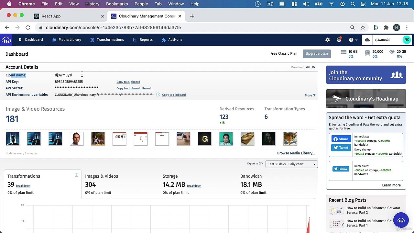The height and width of the screenshot is (233, 414).
Task: Open macOS Spotlight search icon
Action: coord(353,4)
